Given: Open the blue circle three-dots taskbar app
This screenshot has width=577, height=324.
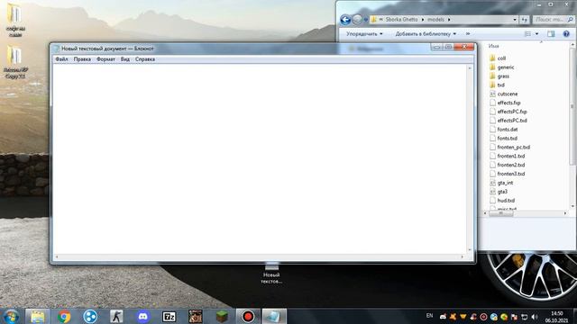Looking at the screenshot, I should point(90,316).
